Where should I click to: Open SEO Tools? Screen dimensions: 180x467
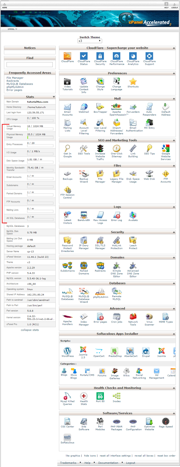[84, 150]
